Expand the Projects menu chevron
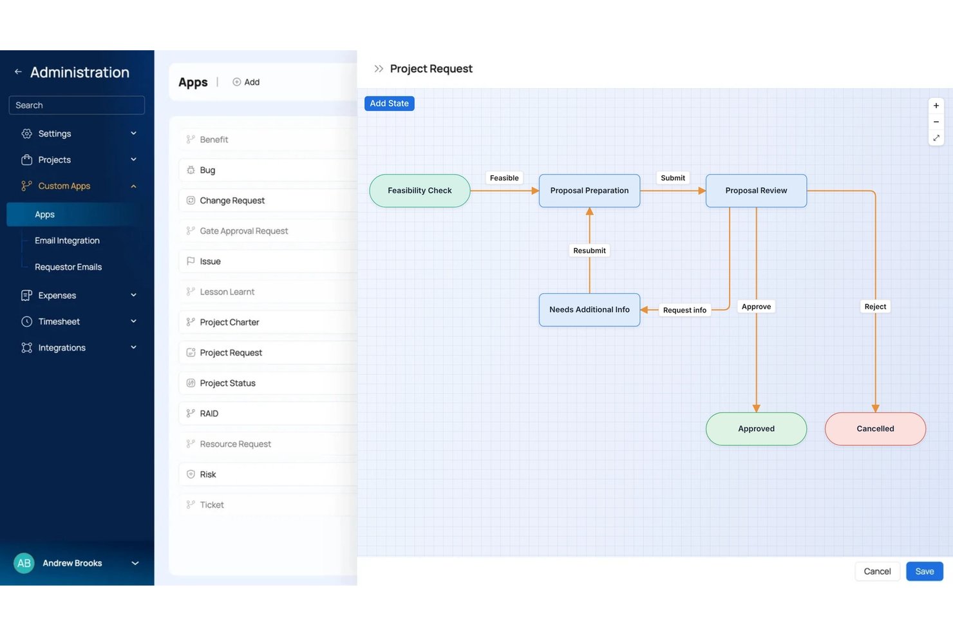The width and height of the screenshot is (953, 636). coord(133,160)
